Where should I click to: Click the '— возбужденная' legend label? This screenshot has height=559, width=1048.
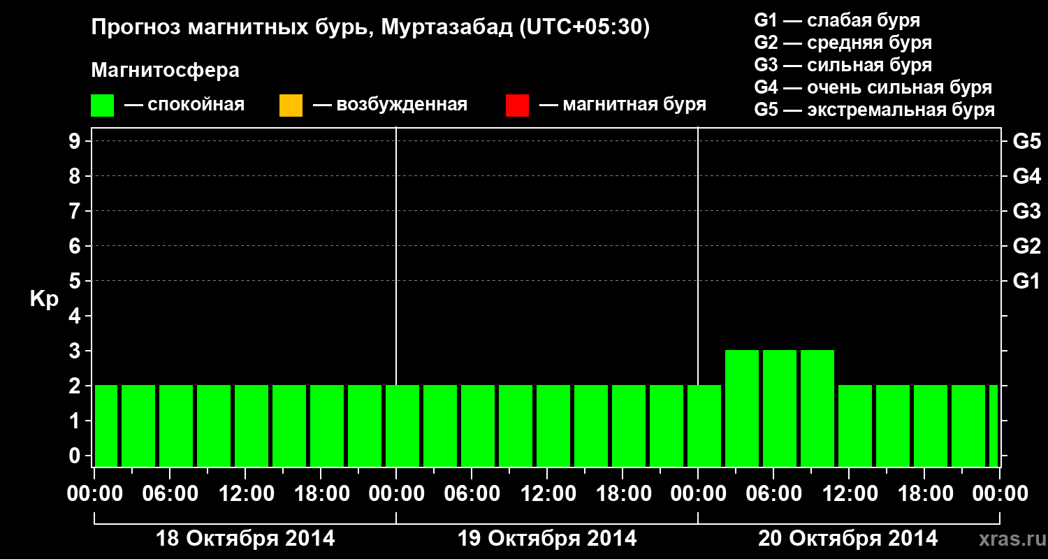click(390, 106)
